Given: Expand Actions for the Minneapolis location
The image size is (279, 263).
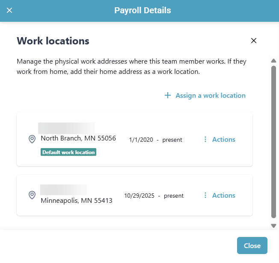Looking at the screenshot, I should (x=223, y=196).
